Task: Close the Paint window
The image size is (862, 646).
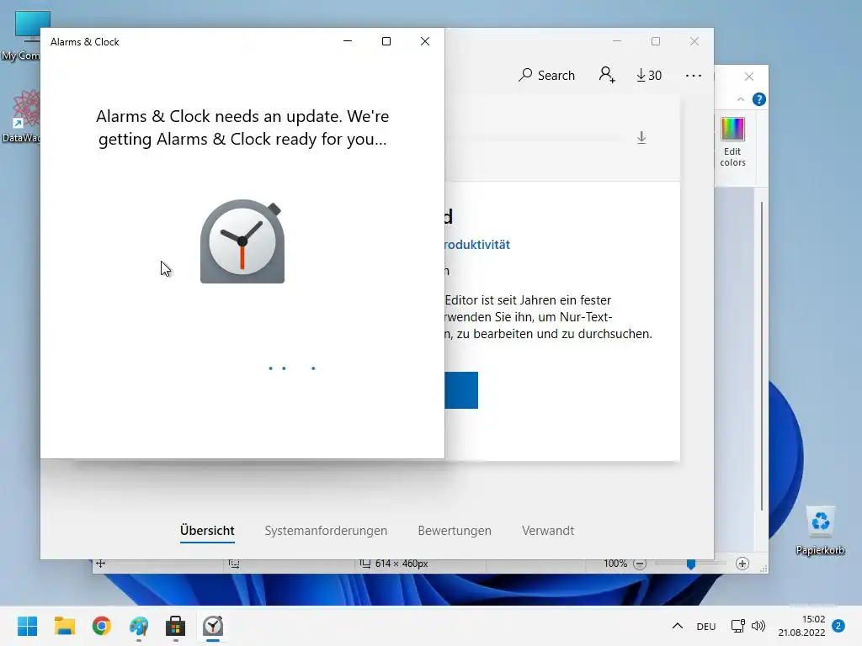Action: (x=748, y=77)
